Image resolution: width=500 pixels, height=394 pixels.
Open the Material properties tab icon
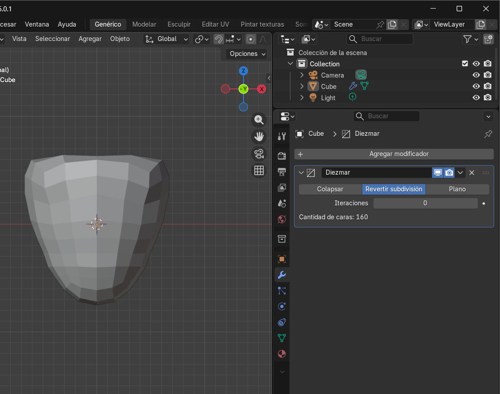(282, 354)
